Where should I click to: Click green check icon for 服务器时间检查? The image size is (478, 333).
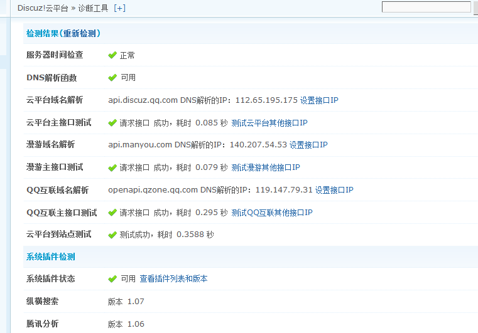pyautogui.click(x=112, y=55)
